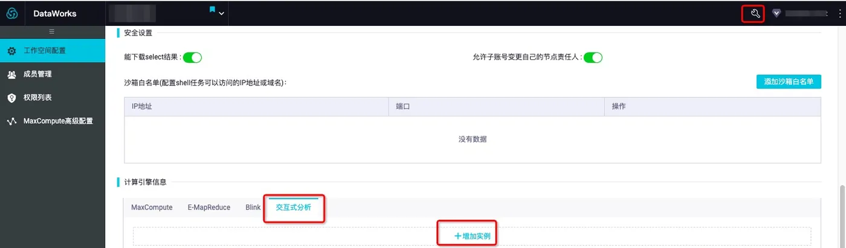This screenshot has height=248, width=846.
Task: Switch to the 交互式分析 tab
Action: point(294,208)
